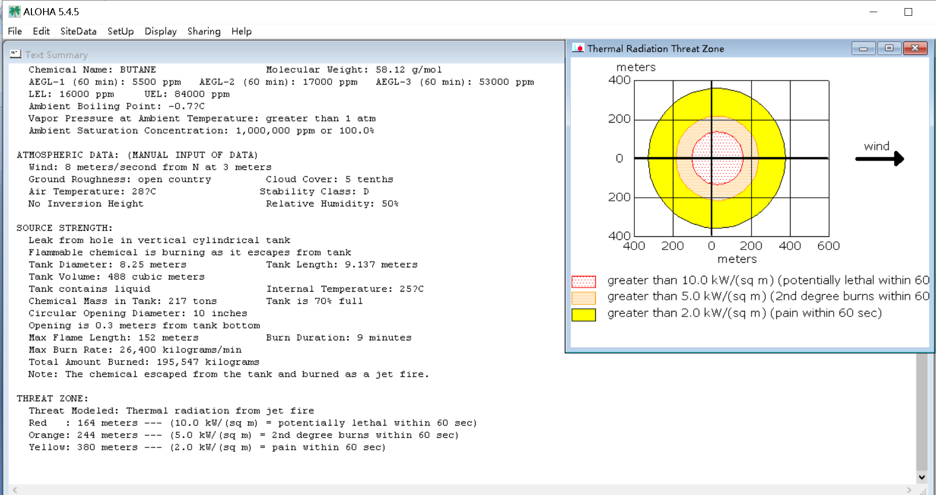Click the 'LEL: 16000 ppm' value
The width and height of the screenshot is (936, 495).
[x=71, y=94]
